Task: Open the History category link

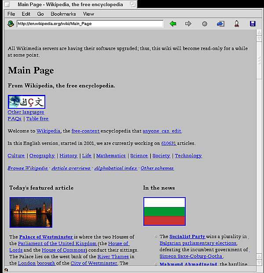Action: (x=68, y=156)
